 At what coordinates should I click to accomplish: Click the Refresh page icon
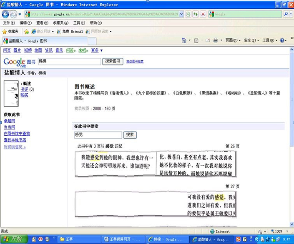[196, 14]
